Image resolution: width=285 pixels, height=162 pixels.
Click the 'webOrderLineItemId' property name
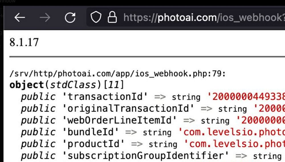119,120
